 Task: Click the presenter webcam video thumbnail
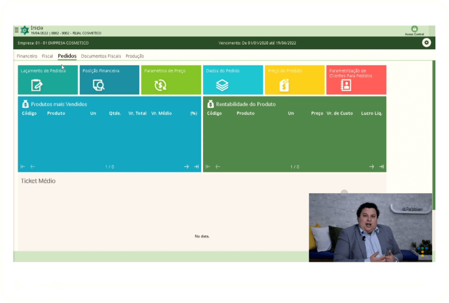click(370, 227)
